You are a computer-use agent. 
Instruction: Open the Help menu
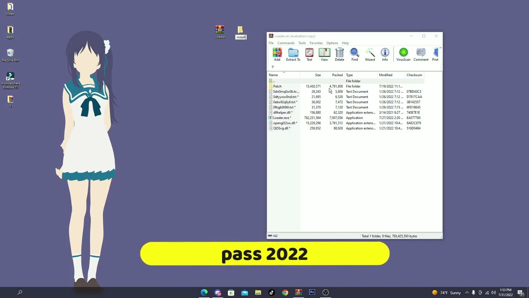click(345, 43)
